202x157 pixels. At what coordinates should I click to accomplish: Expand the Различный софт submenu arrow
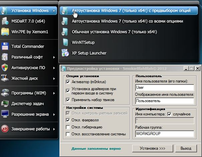click(54, 57)
